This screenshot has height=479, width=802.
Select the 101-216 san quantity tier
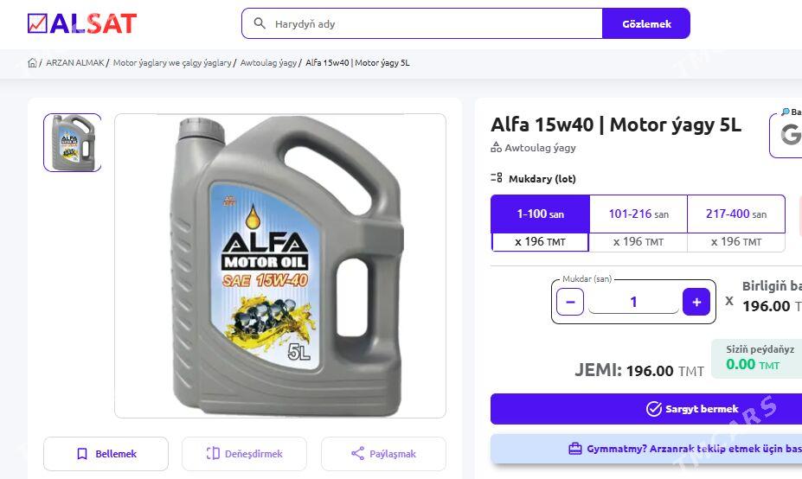coord(638,214)
